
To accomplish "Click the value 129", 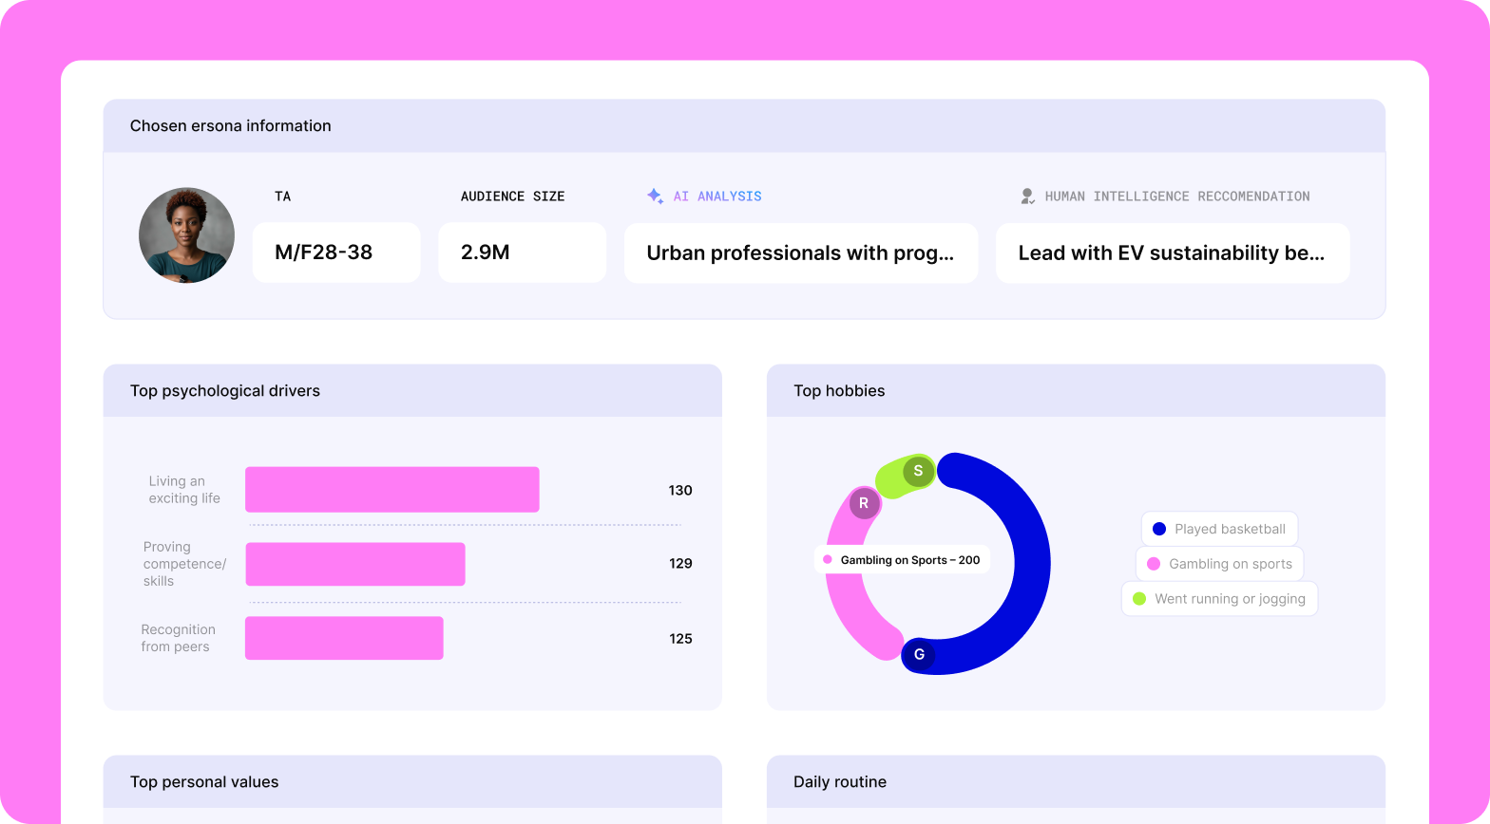I will (680, 564).
